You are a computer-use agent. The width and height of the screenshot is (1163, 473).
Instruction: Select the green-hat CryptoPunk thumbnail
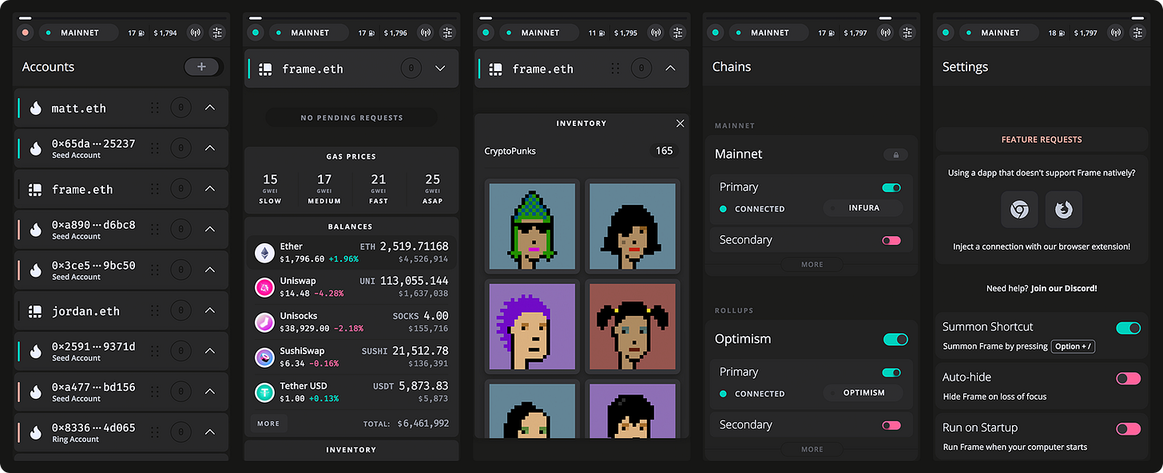point(532,227)
